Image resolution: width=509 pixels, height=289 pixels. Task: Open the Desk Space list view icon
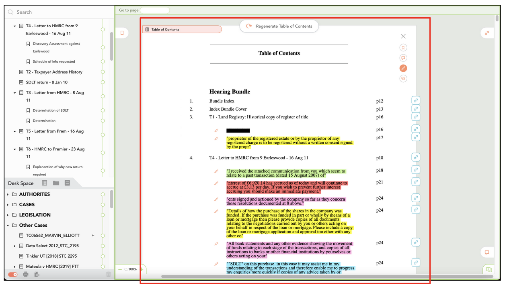pyautogui.click(x=45, y=183)
